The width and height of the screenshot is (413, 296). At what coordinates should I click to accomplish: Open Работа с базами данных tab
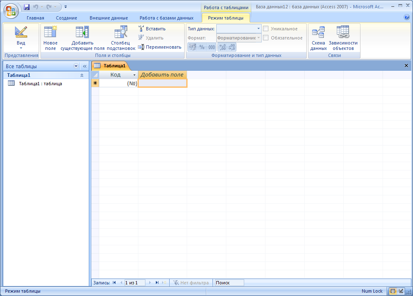tap(166, 18)
